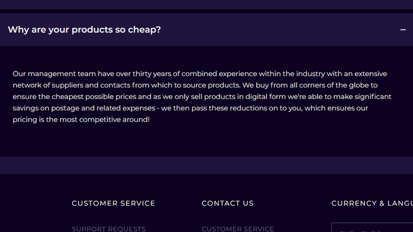Open the Customer Service link under Contact Us
This screenshot has width=413, height=232.
[238, 229]
